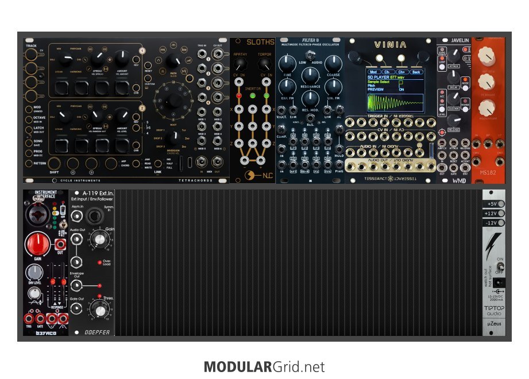Select the Back tab on Vinia display
Viewport: 529px width, 379px height.
click(416, 72)
